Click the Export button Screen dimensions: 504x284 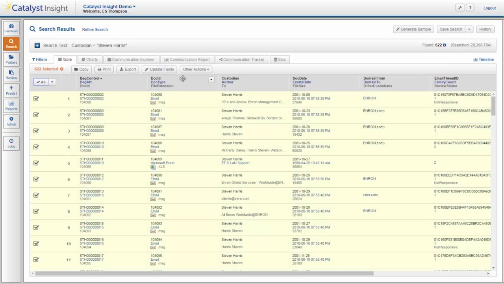128,69
